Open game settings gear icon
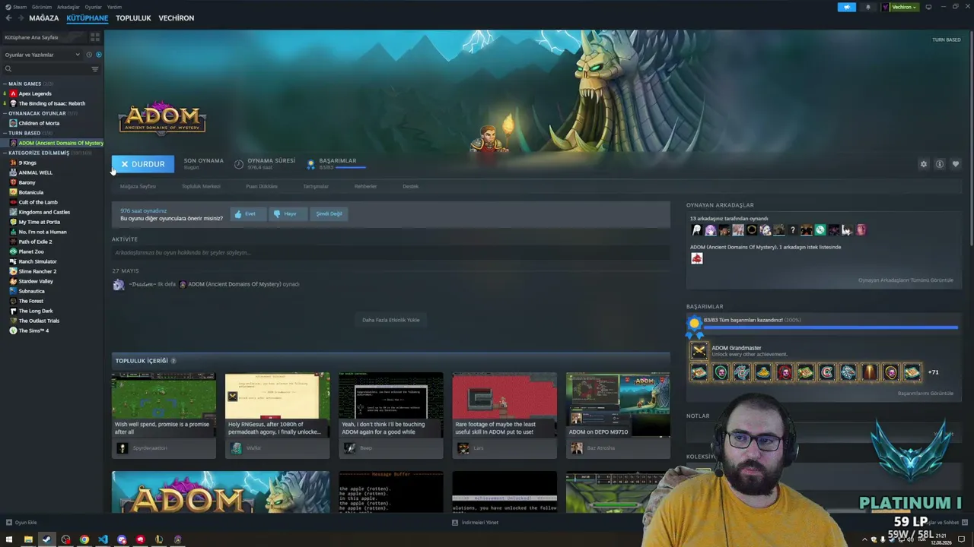This screenshot has height=547, width=974. tap(924, 164)
